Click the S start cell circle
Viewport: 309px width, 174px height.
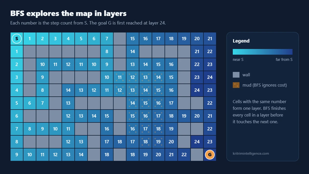click(x=17, y=39)
